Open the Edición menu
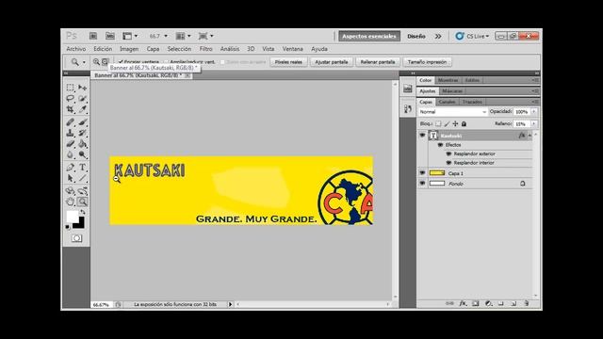 coord(103,49)
